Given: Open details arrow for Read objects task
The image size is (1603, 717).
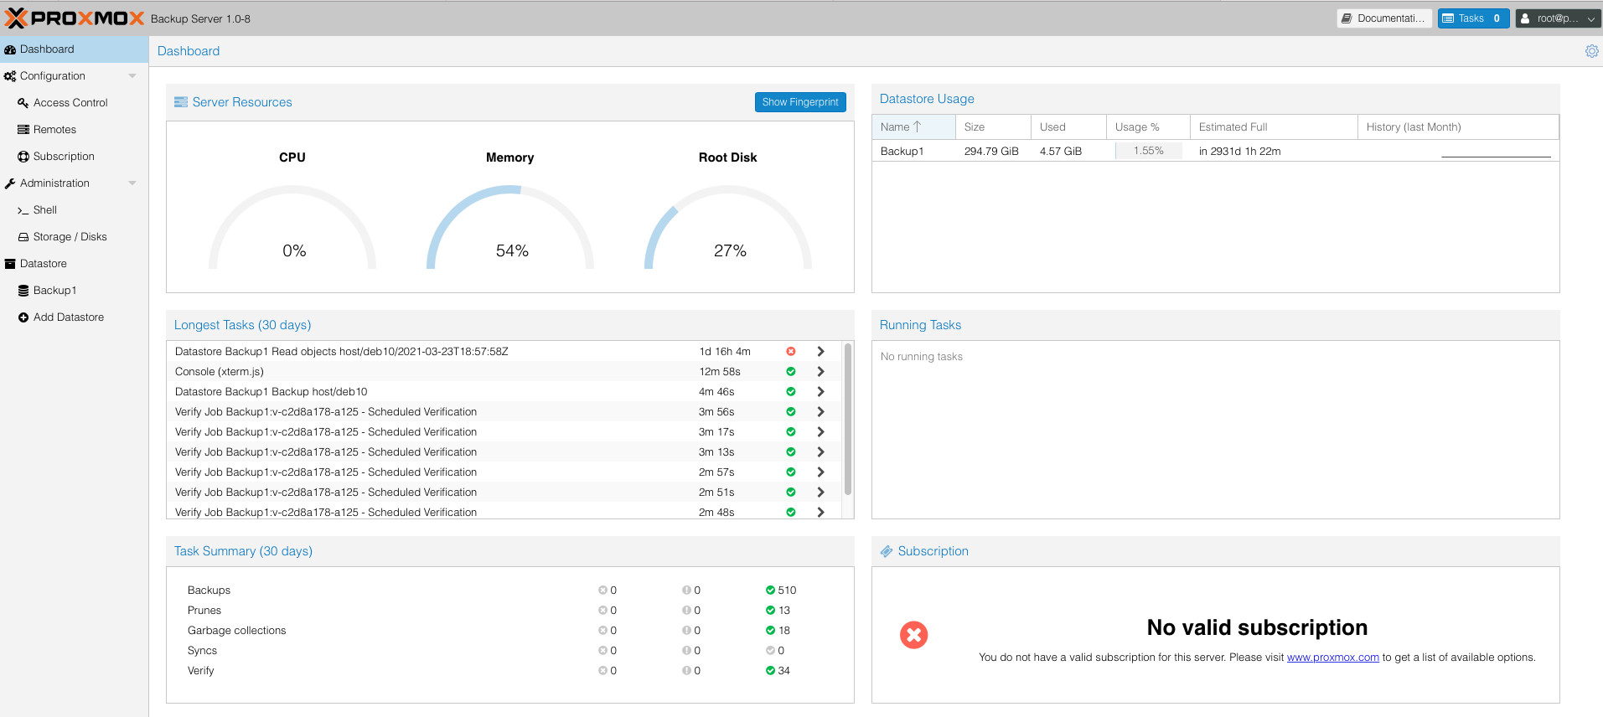Looking at the screenshot, I should tap(821, 352).
